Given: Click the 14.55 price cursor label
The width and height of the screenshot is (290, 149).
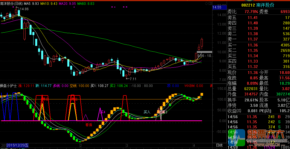Looking at the screenshot, I should (217, 7).
